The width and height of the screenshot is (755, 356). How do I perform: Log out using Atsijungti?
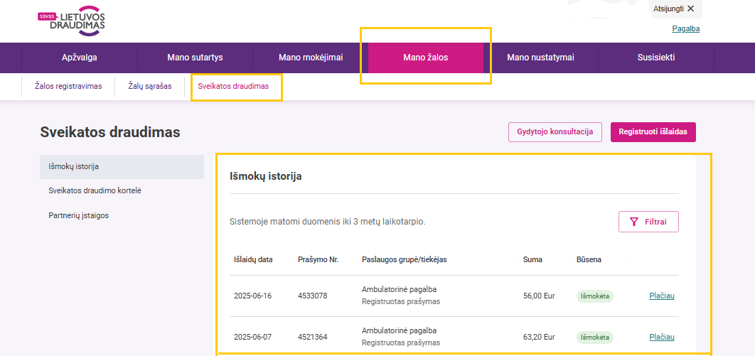coord(674,9)
